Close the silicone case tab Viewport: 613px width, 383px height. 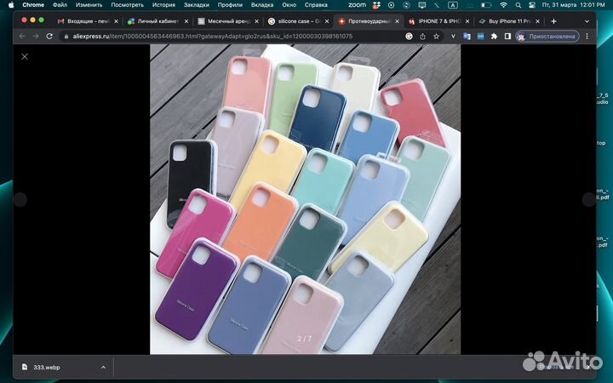click(x=327, y=21)
